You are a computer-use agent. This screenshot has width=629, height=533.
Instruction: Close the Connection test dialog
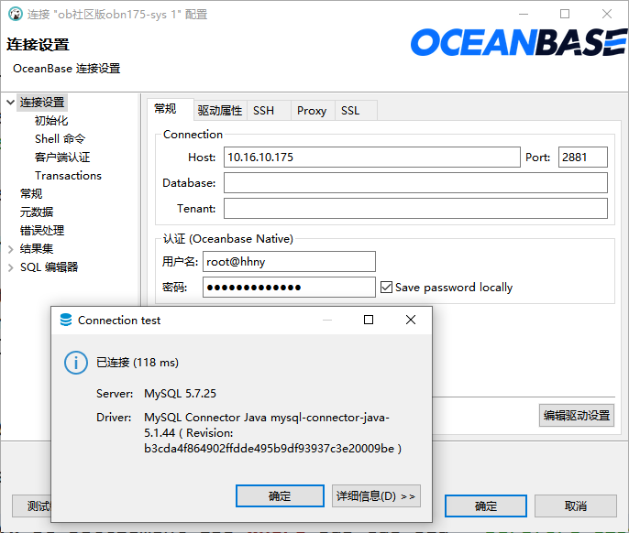coord(411,320)
